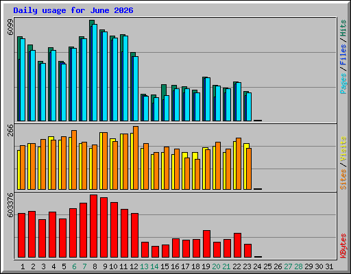
Task: Click the 266 visits axis value
Action: tap(10, 130)
